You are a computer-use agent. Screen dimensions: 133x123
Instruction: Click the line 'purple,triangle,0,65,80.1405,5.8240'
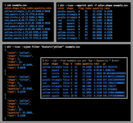(x=27, y=29)
